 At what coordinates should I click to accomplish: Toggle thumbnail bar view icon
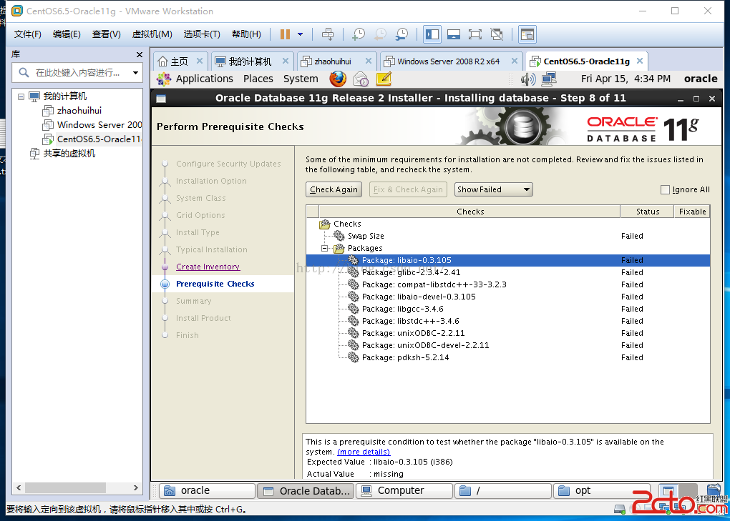tap(454, 34)
